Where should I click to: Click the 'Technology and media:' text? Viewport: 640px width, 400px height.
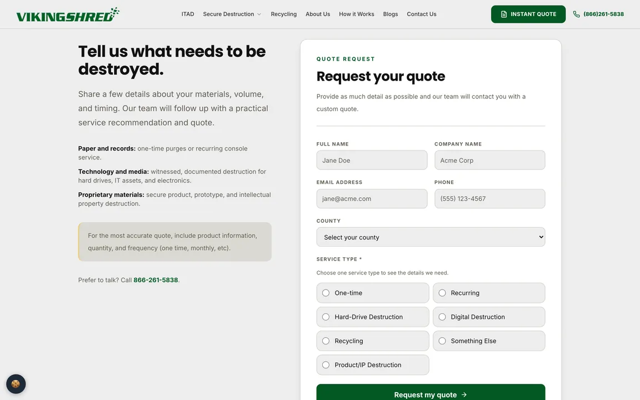[x=113, y=172]
